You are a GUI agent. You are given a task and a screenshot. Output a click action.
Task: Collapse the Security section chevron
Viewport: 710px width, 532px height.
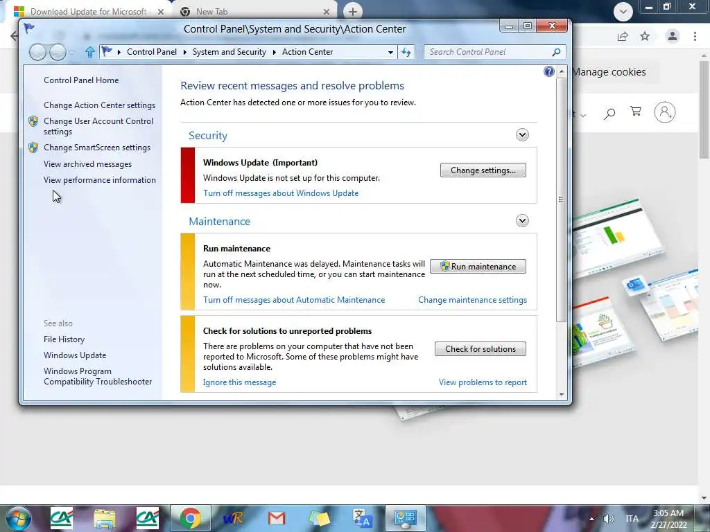(522, 135)
